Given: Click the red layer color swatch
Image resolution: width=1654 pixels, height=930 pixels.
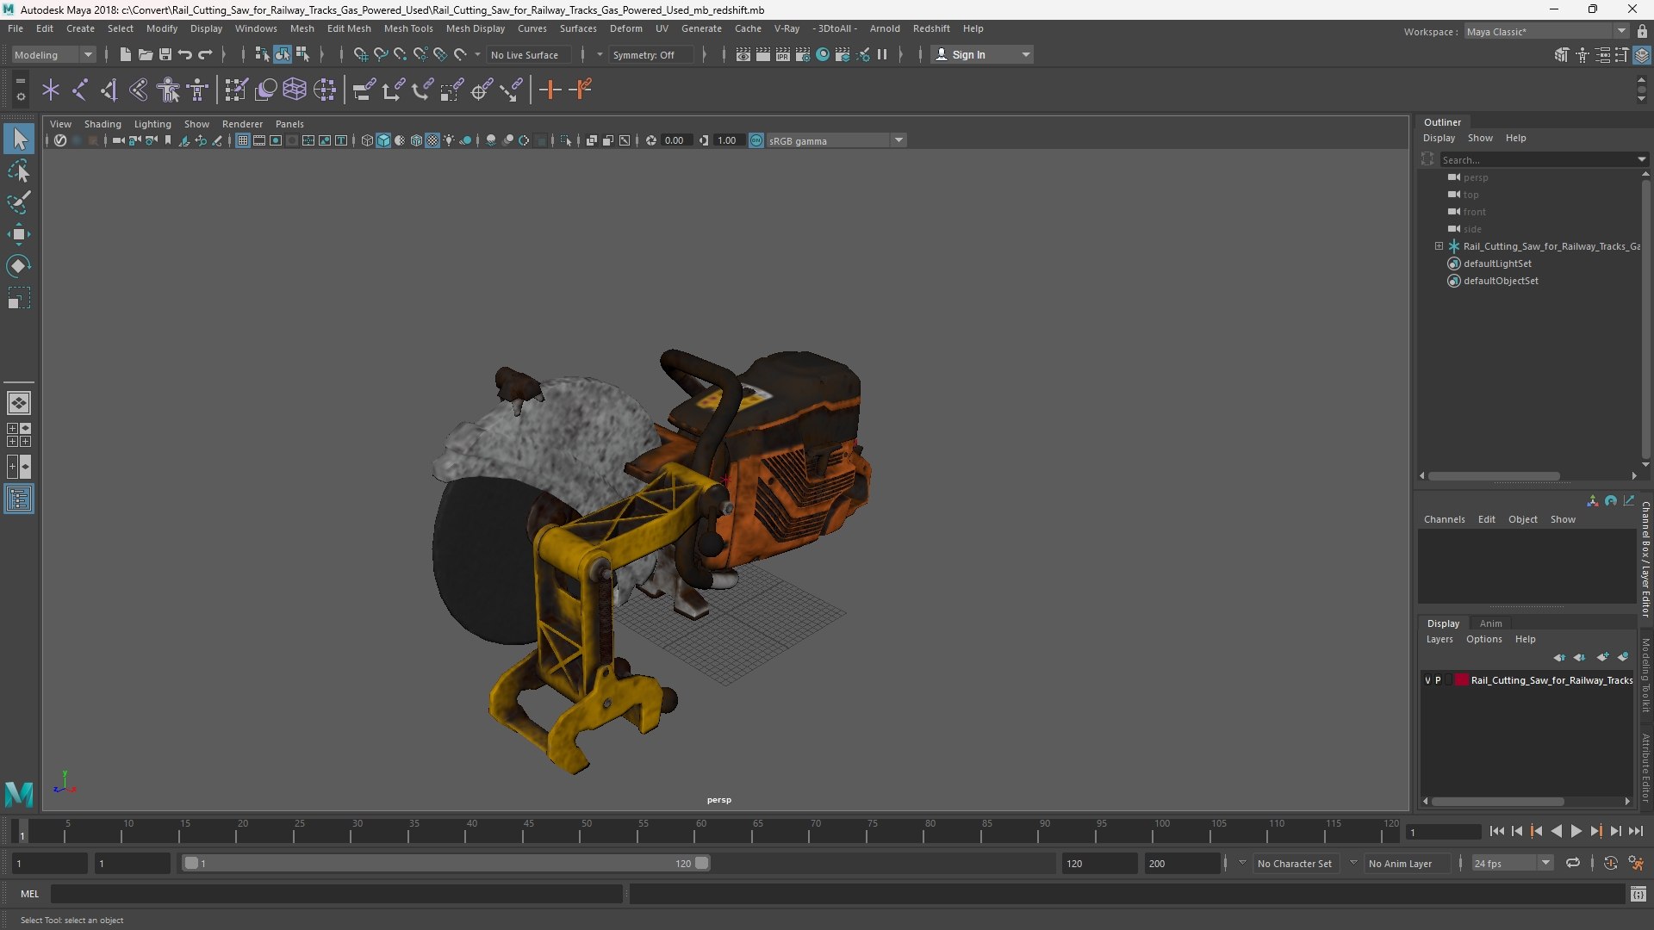Looking at the screenshot, I should [x=1462, y=680].
